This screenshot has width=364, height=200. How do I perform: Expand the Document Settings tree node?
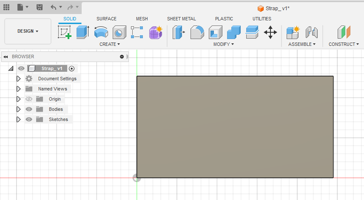point(18,79)
